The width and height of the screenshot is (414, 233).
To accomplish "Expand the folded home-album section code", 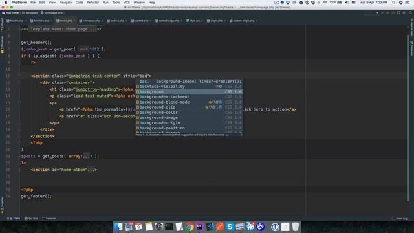I will click(x=91, y=170).
